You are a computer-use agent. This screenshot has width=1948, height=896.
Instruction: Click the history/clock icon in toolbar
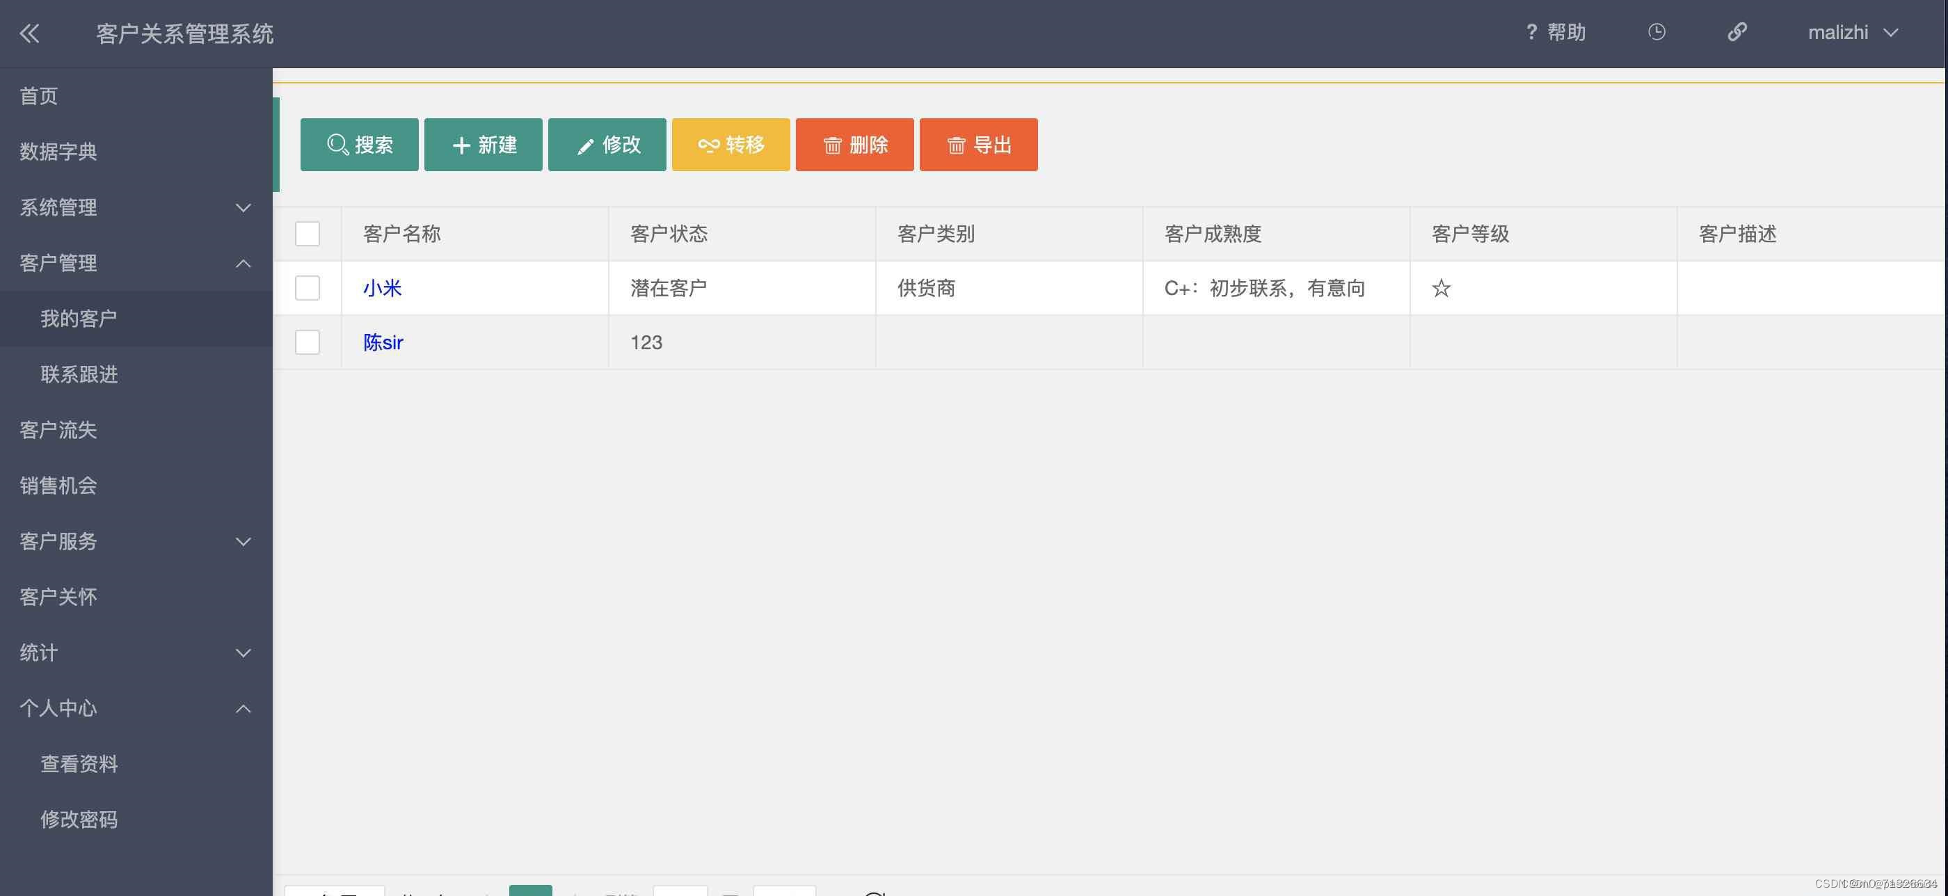(x=1657, y=31)
